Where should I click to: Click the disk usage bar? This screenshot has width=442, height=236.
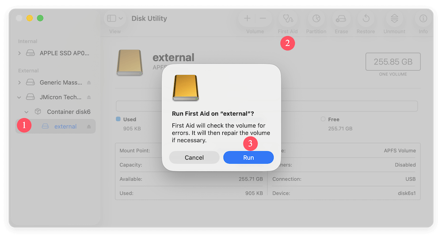click(x=267, y=106)
